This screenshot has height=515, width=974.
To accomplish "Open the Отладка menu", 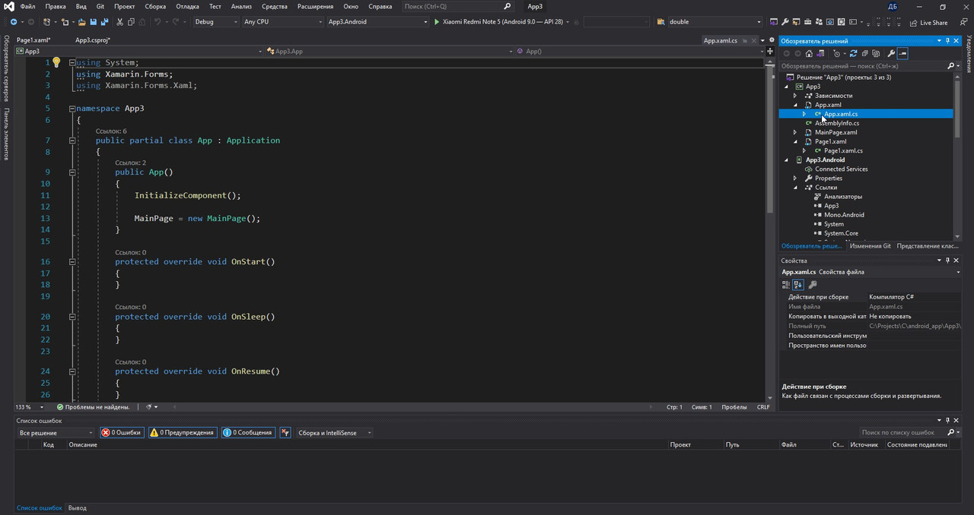I will tap(187, 6).
